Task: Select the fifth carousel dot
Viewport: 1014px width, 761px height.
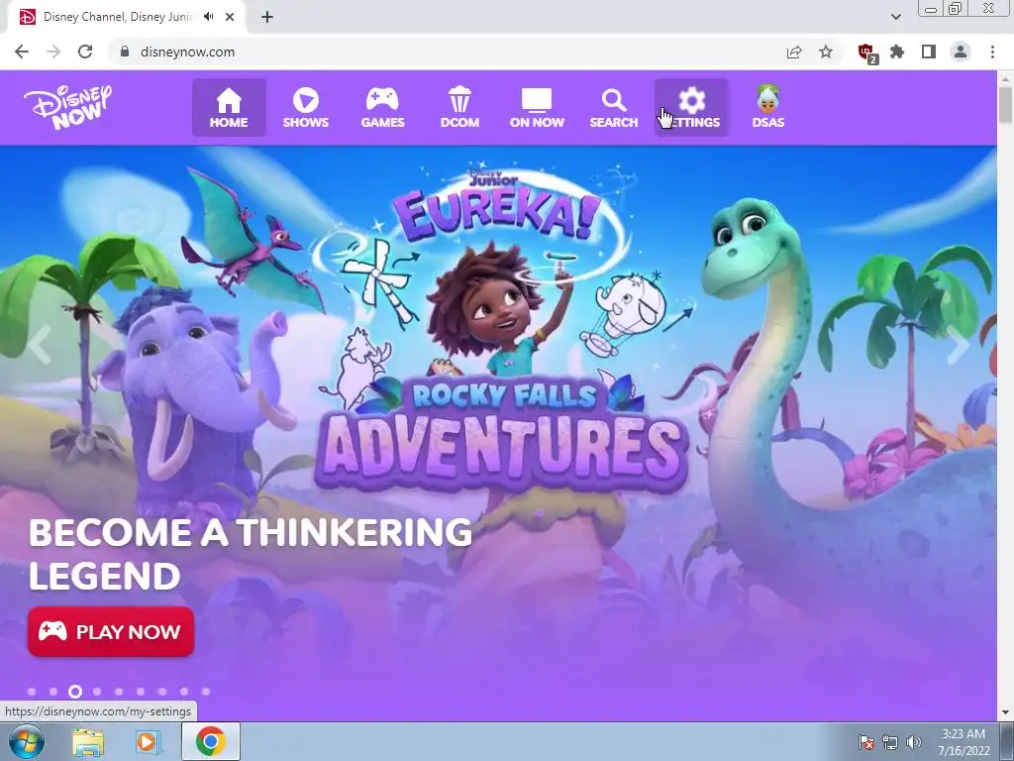Action: 119,692
